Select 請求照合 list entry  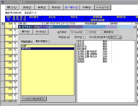coord(47,49)
